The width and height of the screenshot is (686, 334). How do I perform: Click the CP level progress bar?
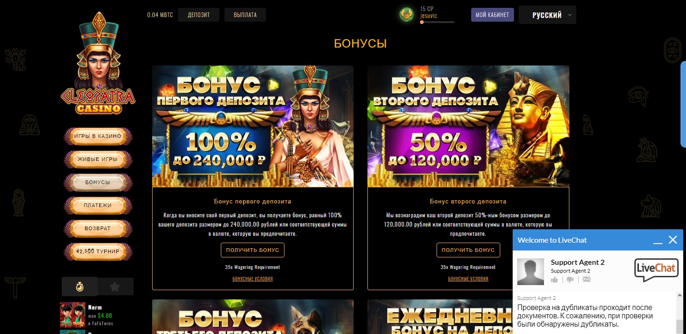[x=437, y=22]
